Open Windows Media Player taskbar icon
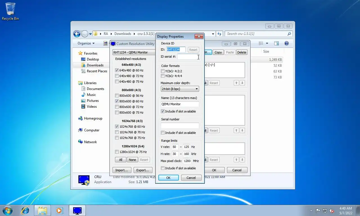The height and width of the screenshot is (216, 360). pyautogui.click(x=59, y=210)
